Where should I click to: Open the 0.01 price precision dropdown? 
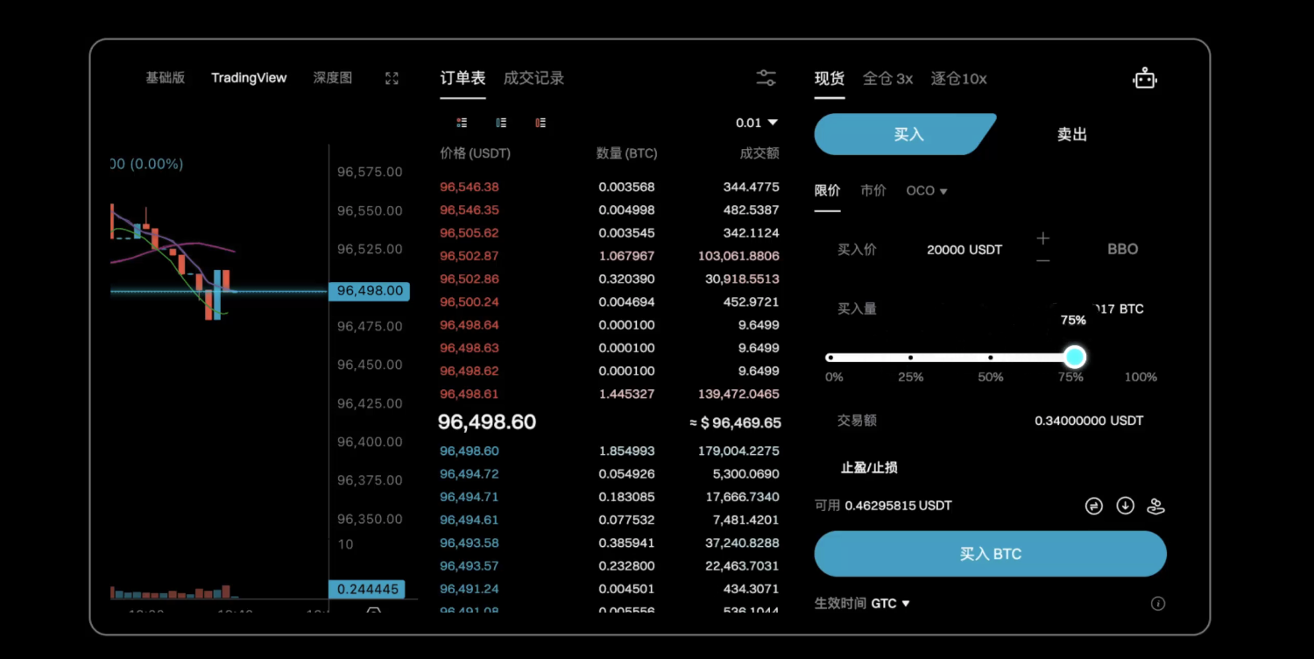point(757,123)
